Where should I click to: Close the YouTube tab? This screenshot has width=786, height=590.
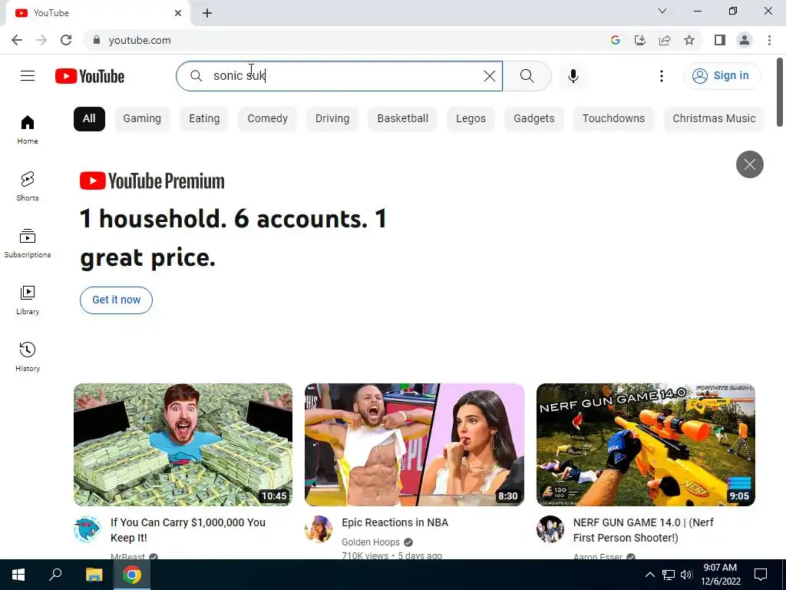coord(178,13)
